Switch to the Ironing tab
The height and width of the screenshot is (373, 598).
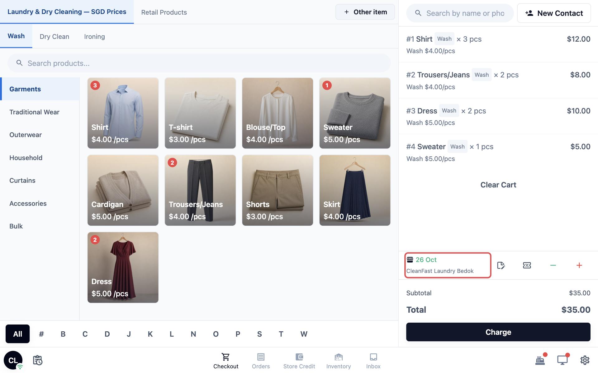(x=94, y=37)
